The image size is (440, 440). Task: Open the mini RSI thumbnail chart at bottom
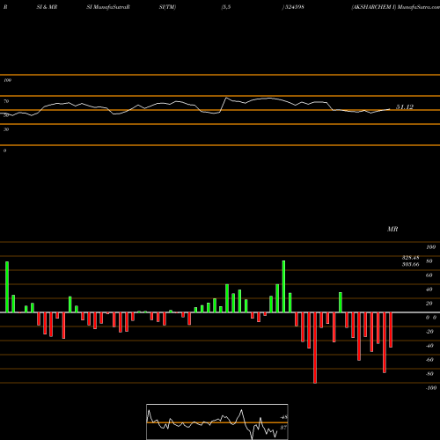(x=217, y=422)
